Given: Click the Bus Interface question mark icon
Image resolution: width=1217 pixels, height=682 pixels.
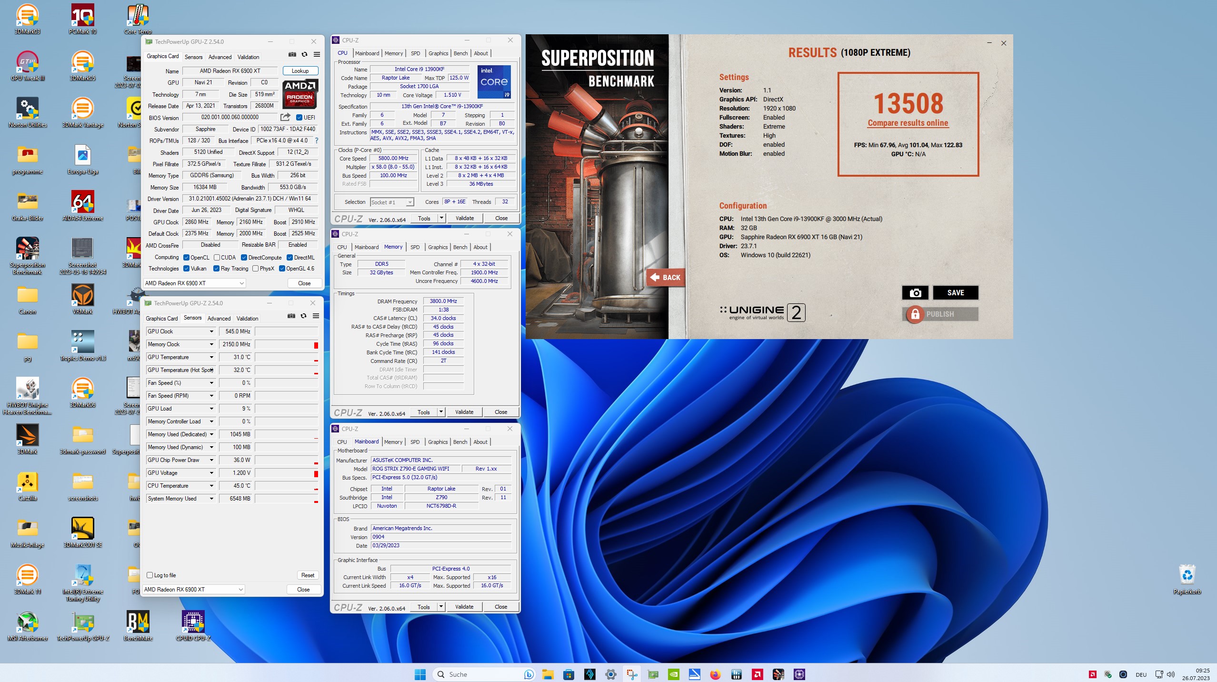Looking at the screenshot, I should [317, 140].
